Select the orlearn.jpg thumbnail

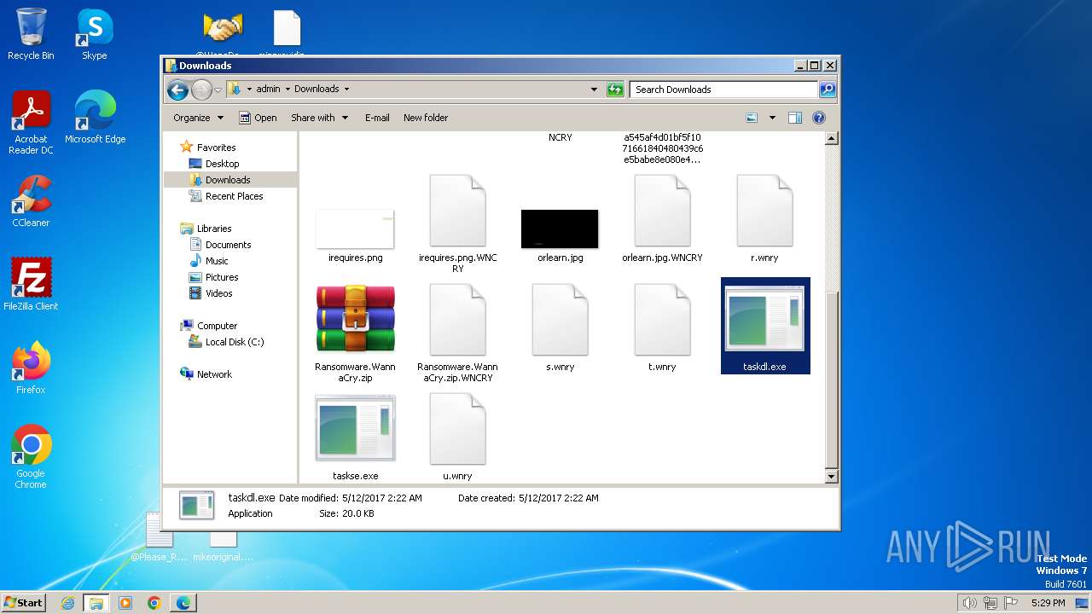click(x=560, y=229)
